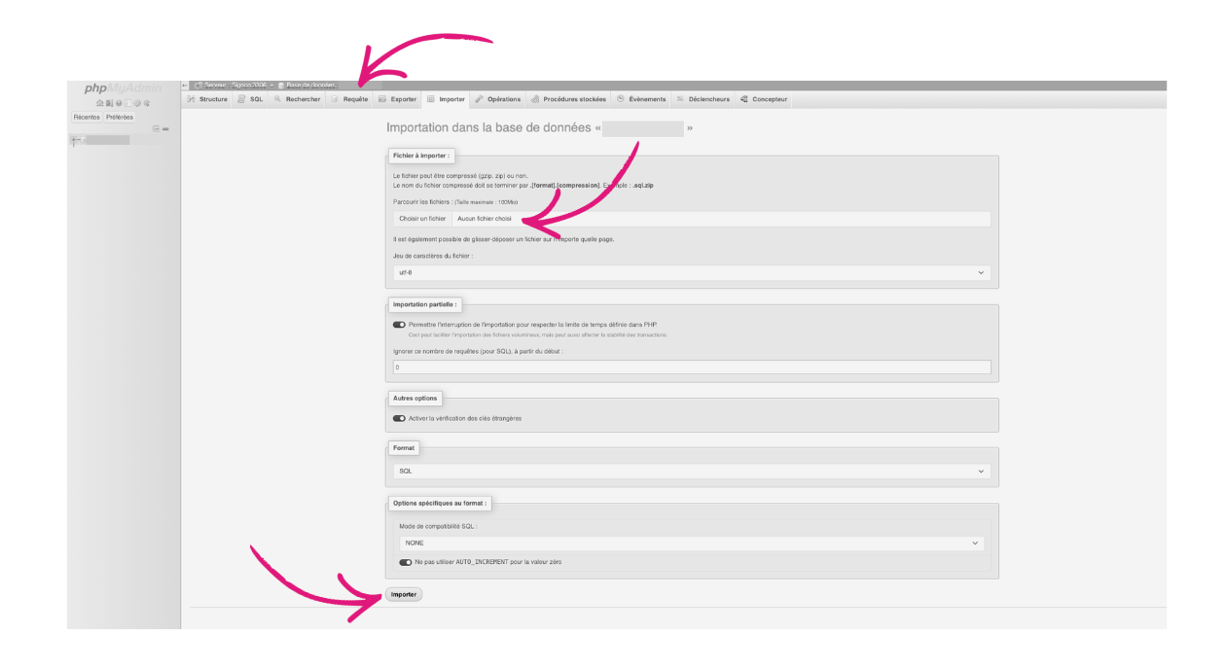Open the utf-8 character set dropdown
1226x668 pixels.
pyautogui.click(x=692, y=273)
